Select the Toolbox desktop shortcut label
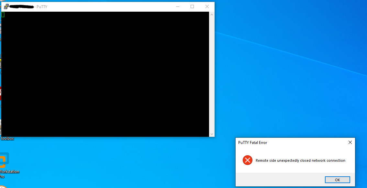Viewport: 367px width, 188px height. (x=7, y=138)
